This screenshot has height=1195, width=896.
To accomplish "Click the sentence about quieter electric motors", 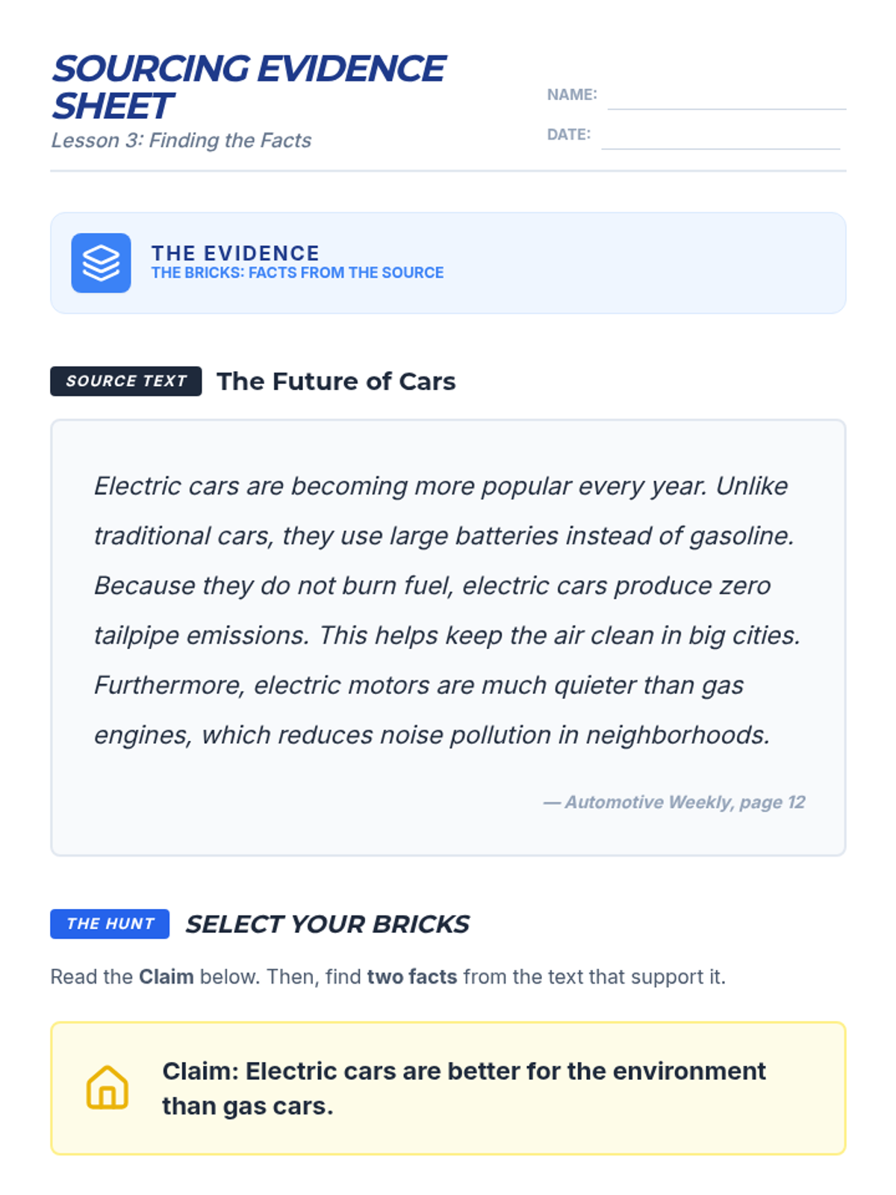I will 432,710.
